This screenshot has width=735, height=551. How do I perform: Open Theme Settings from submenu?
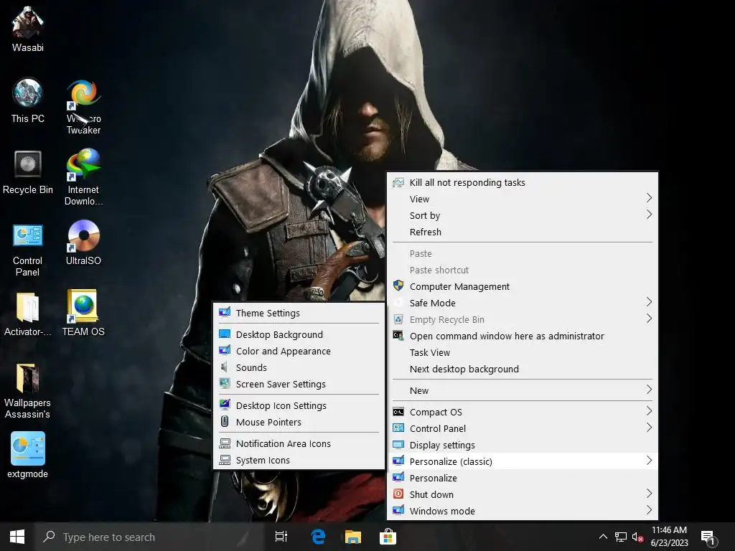[x=299, y=313]
